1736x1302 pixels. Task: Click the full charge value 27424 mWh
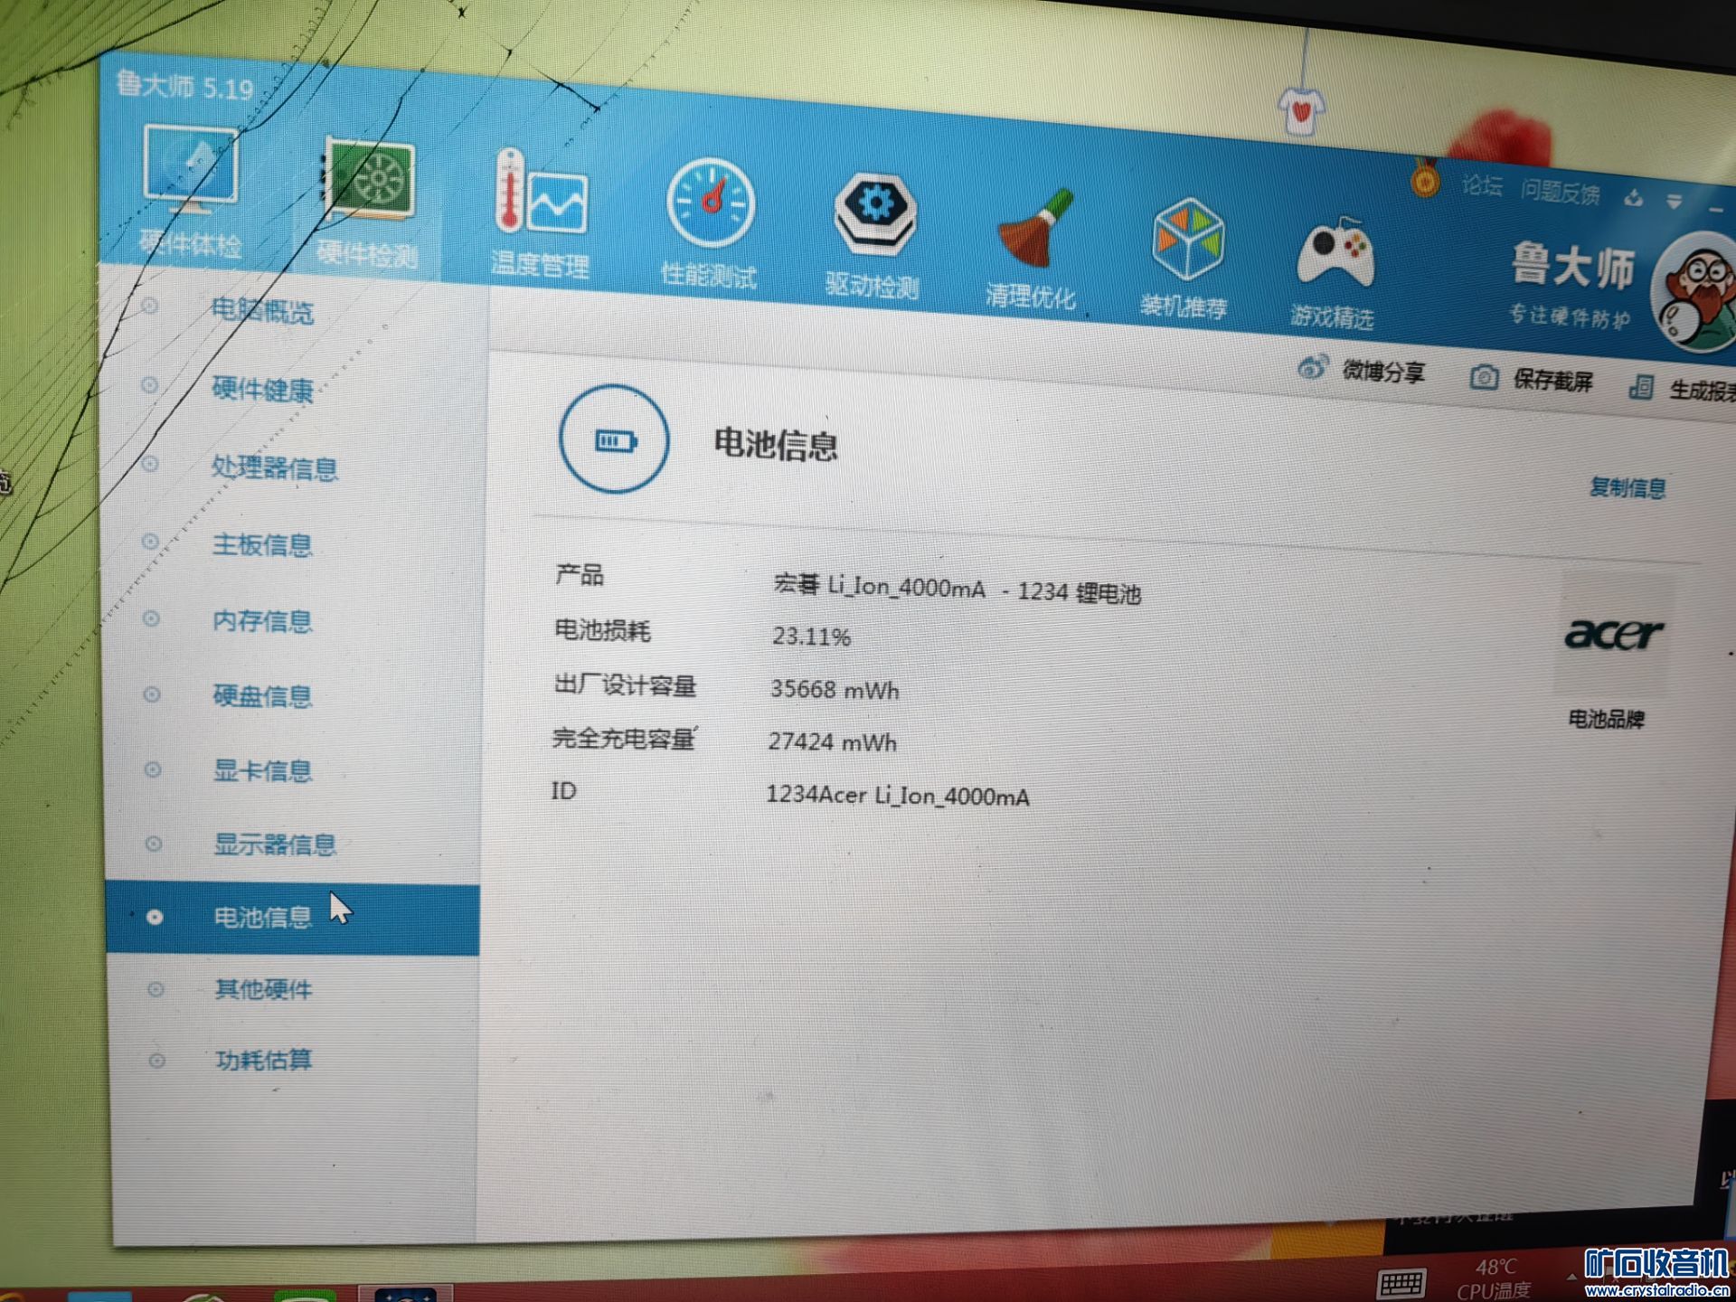(833, 742)
